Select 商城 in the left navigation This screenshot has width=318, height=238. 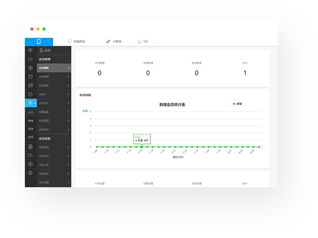(x=30, y=121)
